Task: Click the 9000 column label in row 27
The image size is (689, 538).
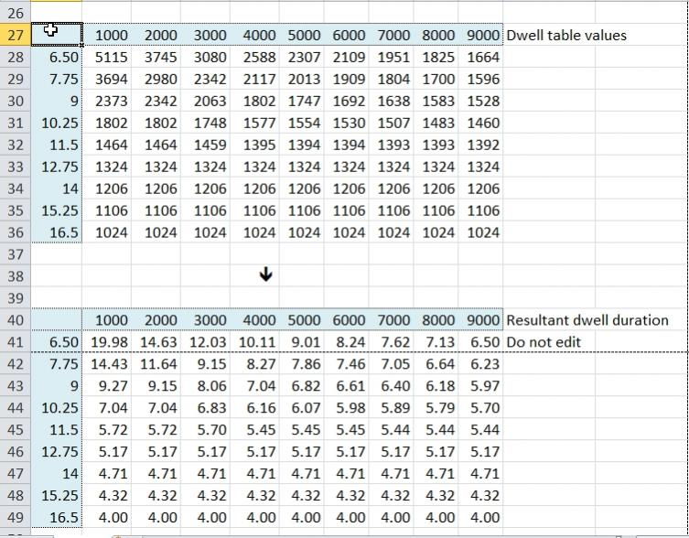Action: coord(483,35)
